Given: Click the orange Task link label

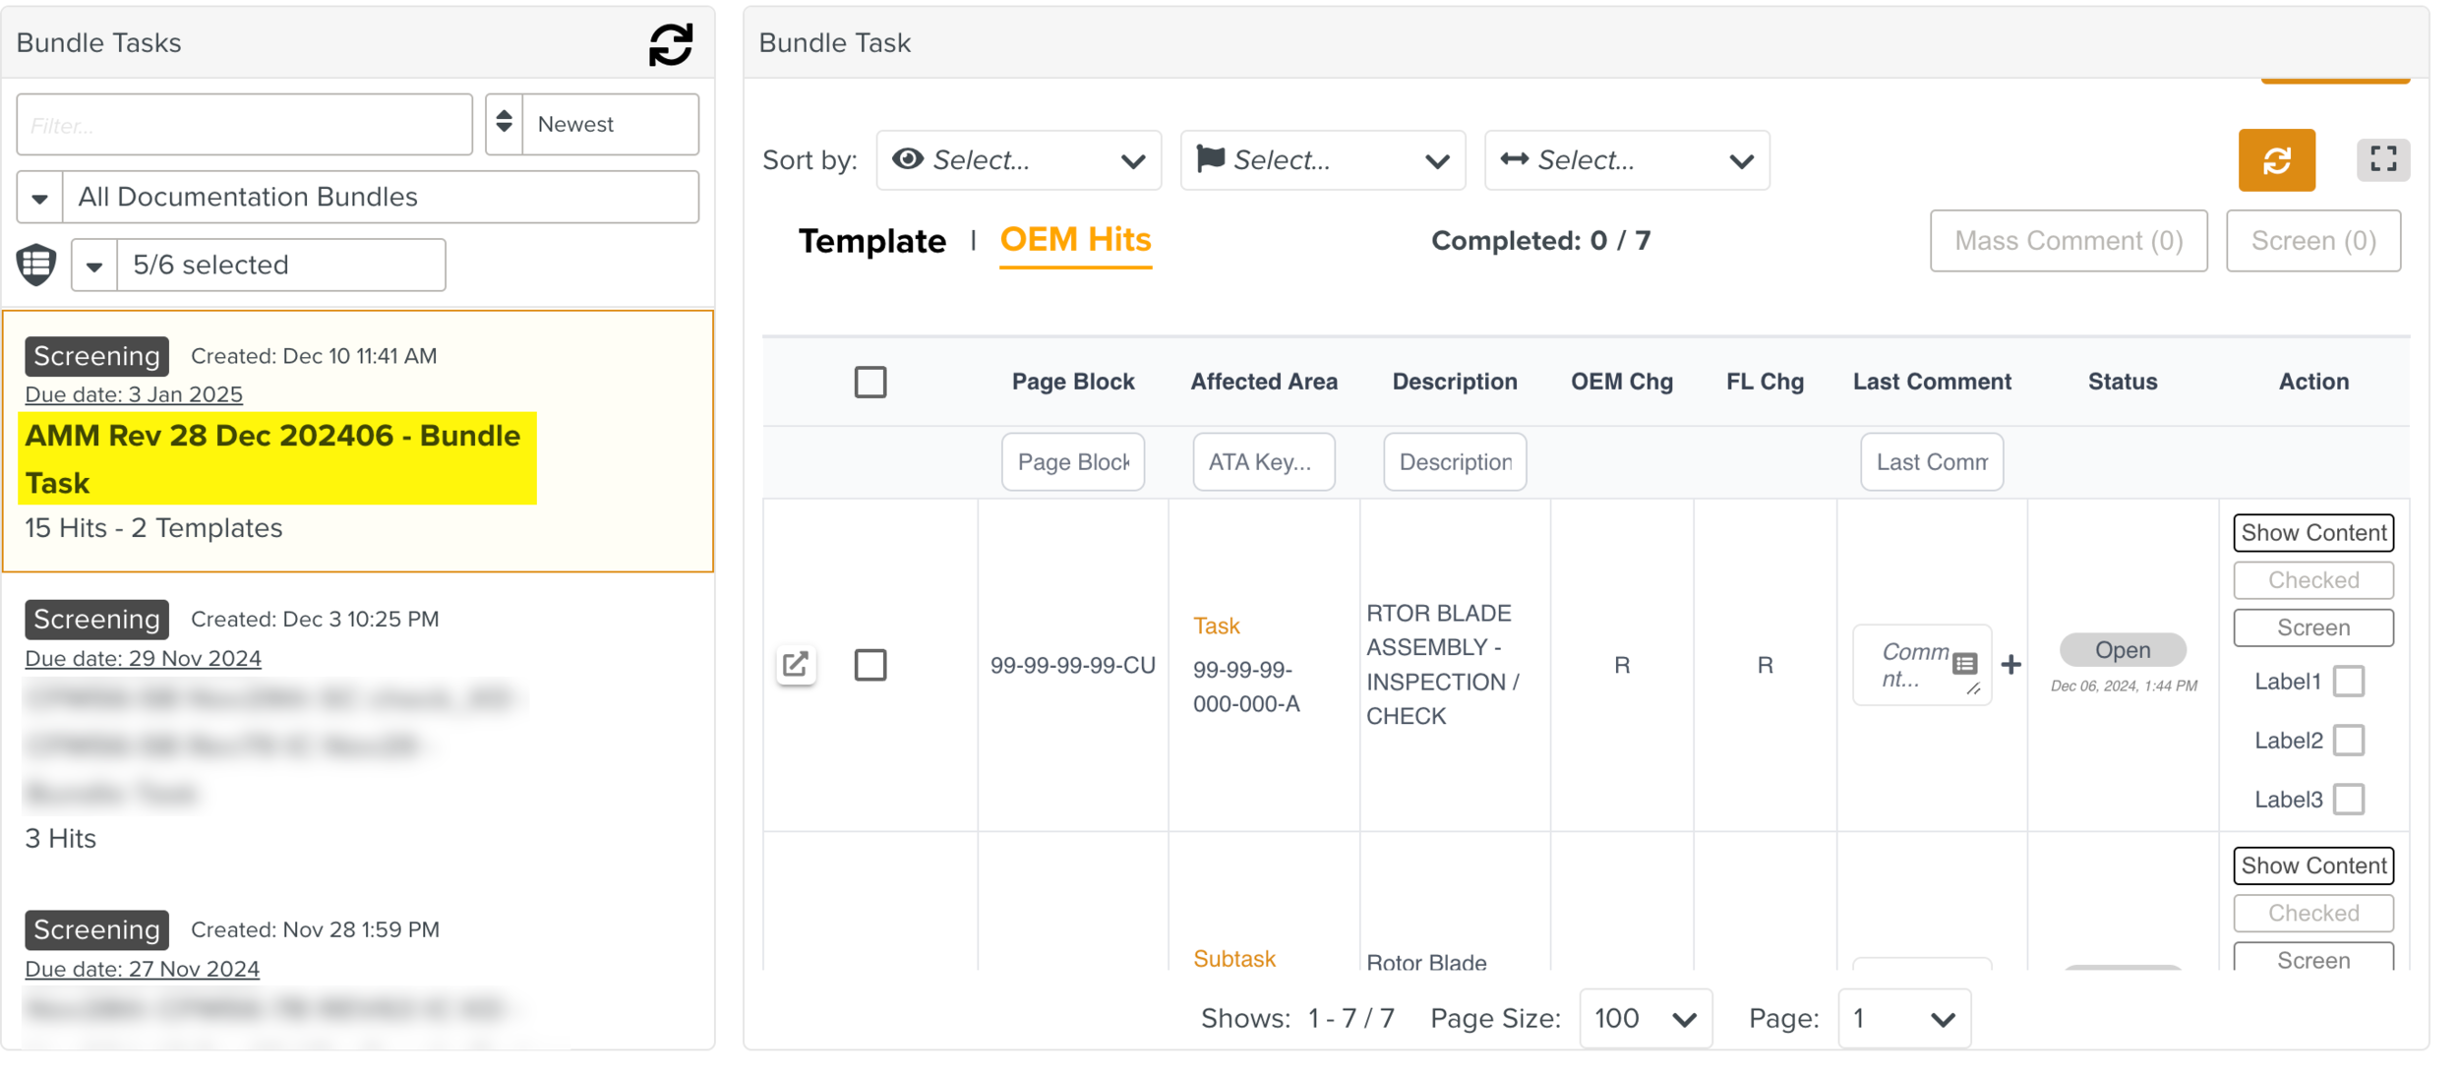Looking at the screenshot, I should coord(1216,626).
